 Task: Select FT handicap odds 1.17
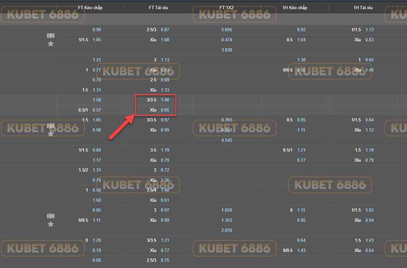pos(97,160)
